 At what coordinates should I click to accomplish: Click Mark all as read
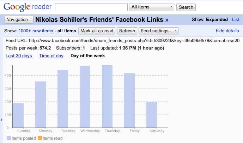point(97,31)
